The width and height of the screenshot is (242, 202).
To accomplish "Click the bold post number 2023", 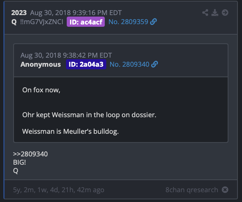I will pos(19,13).
